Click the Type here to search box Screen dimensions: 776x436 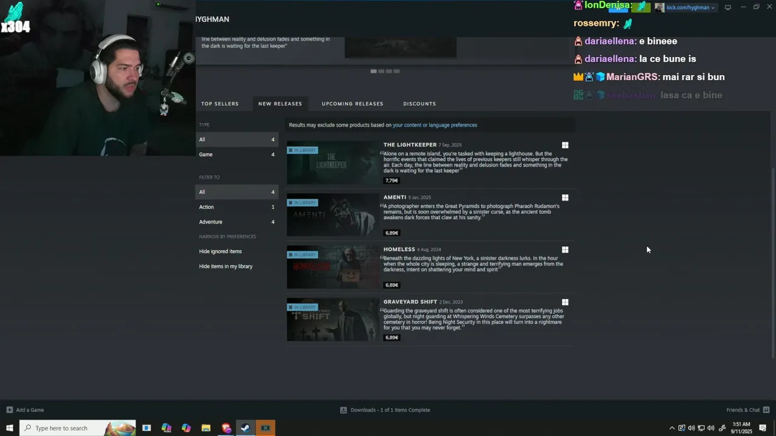coord(78,428)
